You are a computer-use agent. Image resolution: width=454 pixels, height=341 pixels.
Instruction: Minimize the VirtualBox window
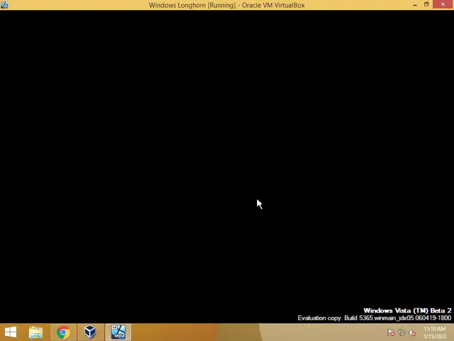(x=415, y=4)
